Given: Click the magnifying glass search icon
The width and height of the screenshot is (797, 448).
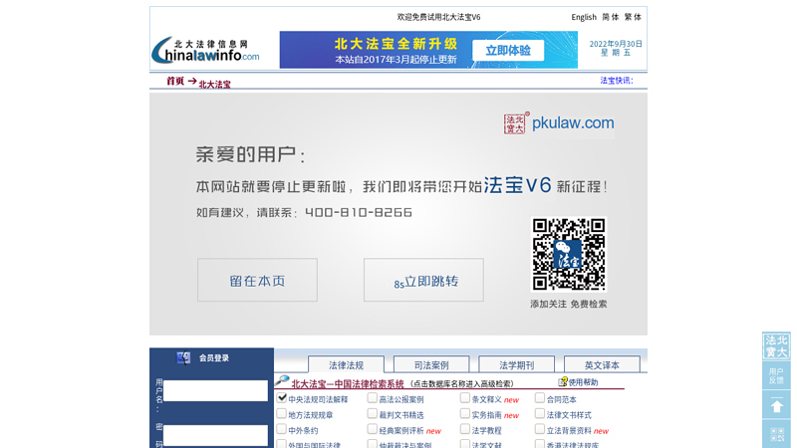Looking at the screenshot, I should pos(282,380).
